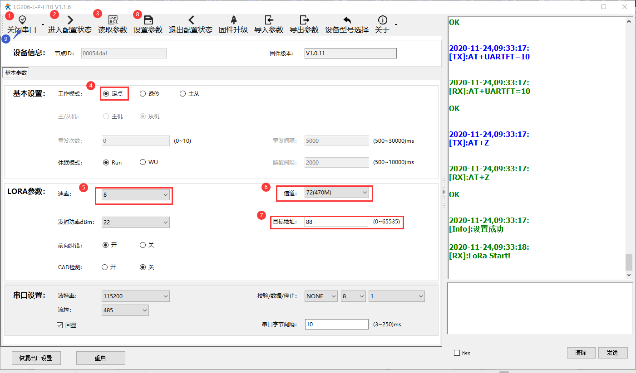The image size is (636, 373).
Task: Click the 关闭串口 (close serial port) toolbar icon
Action: (x=22, y=20)
